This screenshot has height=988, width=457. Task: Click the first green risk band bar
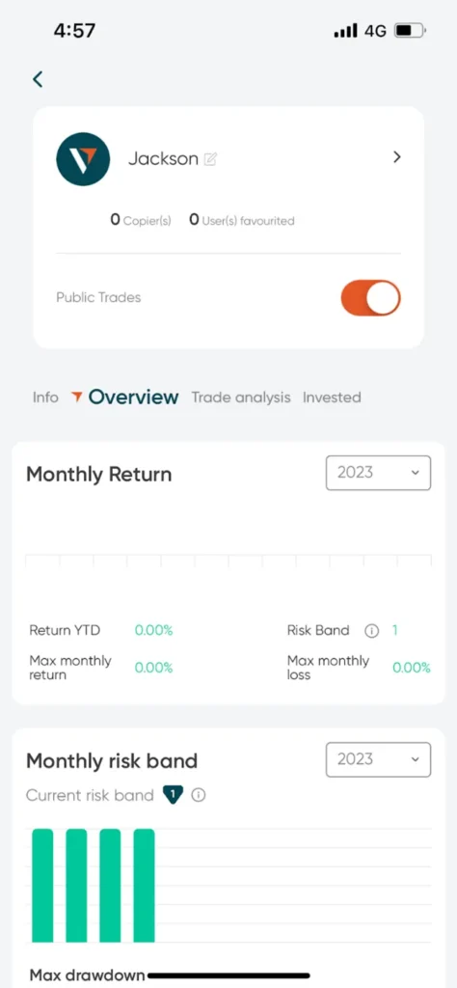point(42,886)
